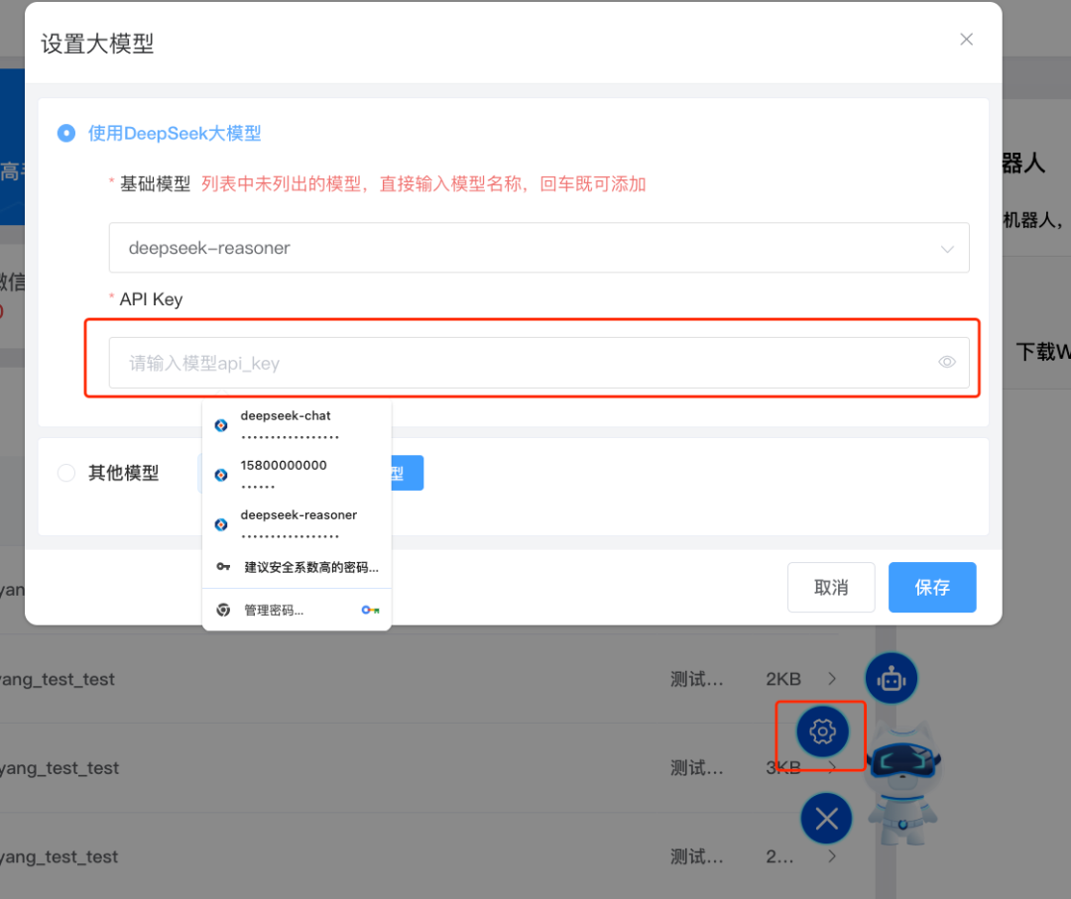Click the key icon beside 管理密码
The image size is (1071, 899).
click(x=370, y=611)
